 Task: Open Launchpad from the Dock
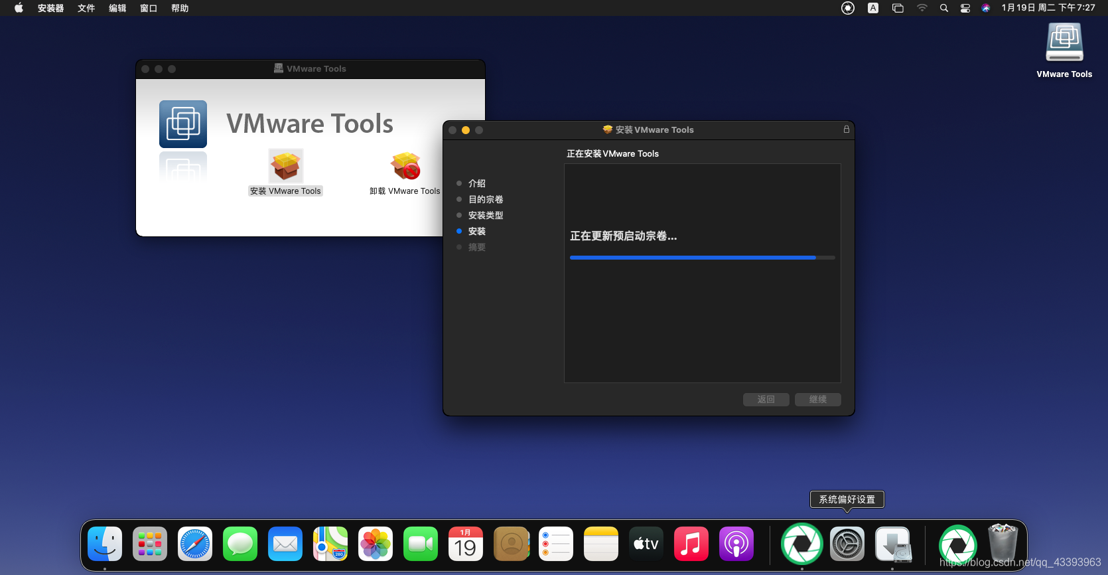pyautogui.click(x=150, y=544)
